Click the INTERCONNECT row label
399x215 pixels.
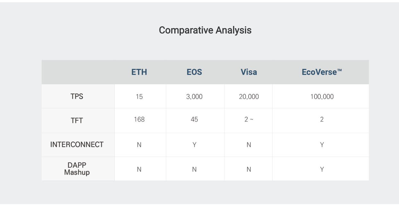(77, 145)
